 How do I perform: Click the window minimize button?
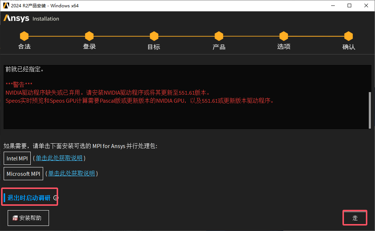[x=333, y=5]
